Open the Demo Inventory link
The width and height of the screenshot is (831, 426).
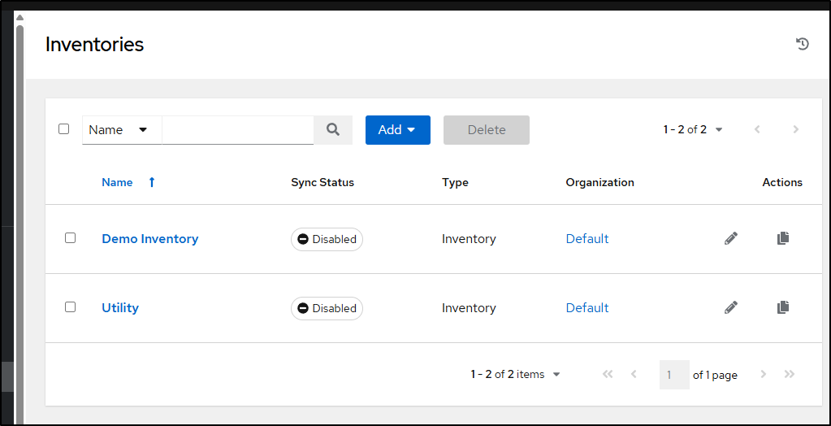150,239
